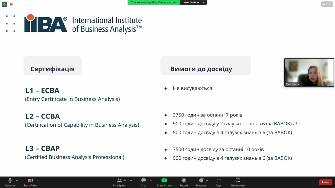Open the View Options dropdown

point(194,2)
